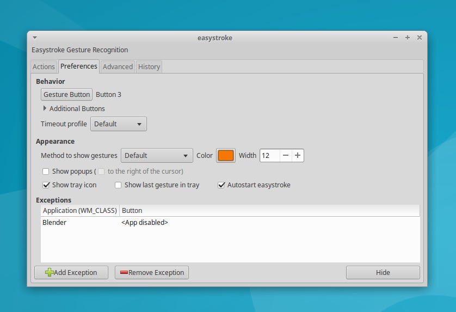
Task: Click the Remove Exception button
Action: [x=152, y=273]
